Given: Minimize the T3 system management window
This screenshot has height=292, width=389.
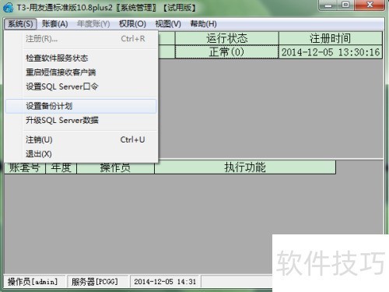Looking at the screenshot, I should [328, 5].
